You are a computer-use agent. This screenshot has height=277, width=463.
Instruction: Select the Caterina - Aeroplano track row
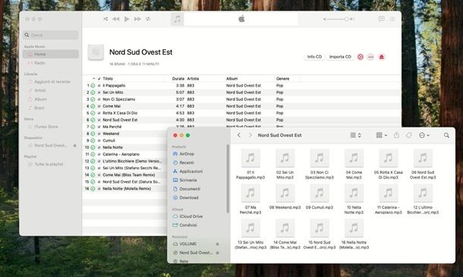(125, 154)
